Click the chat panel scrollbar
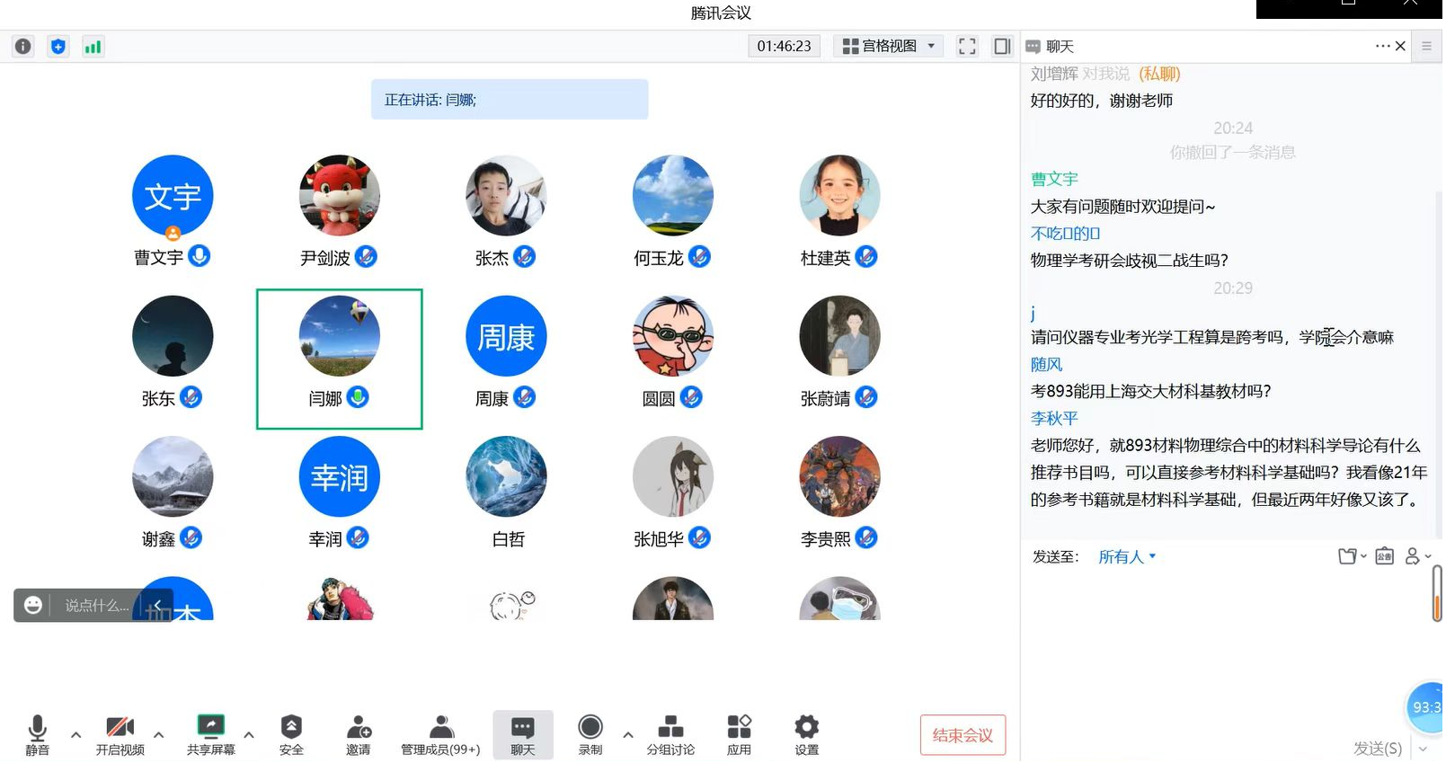1446x763 pixels. (x=1437, y=593)
